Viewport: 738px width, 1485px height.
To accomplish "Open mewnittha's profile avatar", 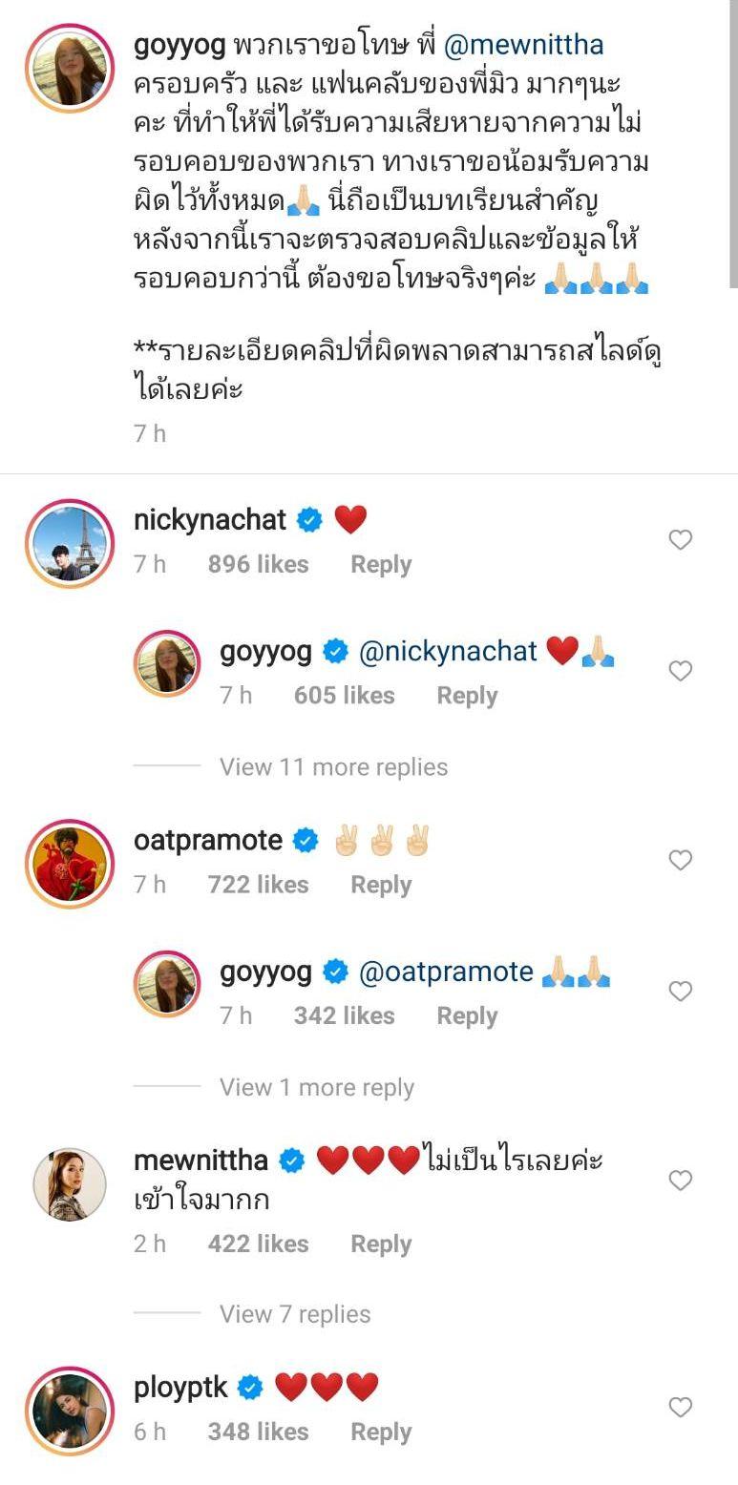I will (x=70, y=1184).
